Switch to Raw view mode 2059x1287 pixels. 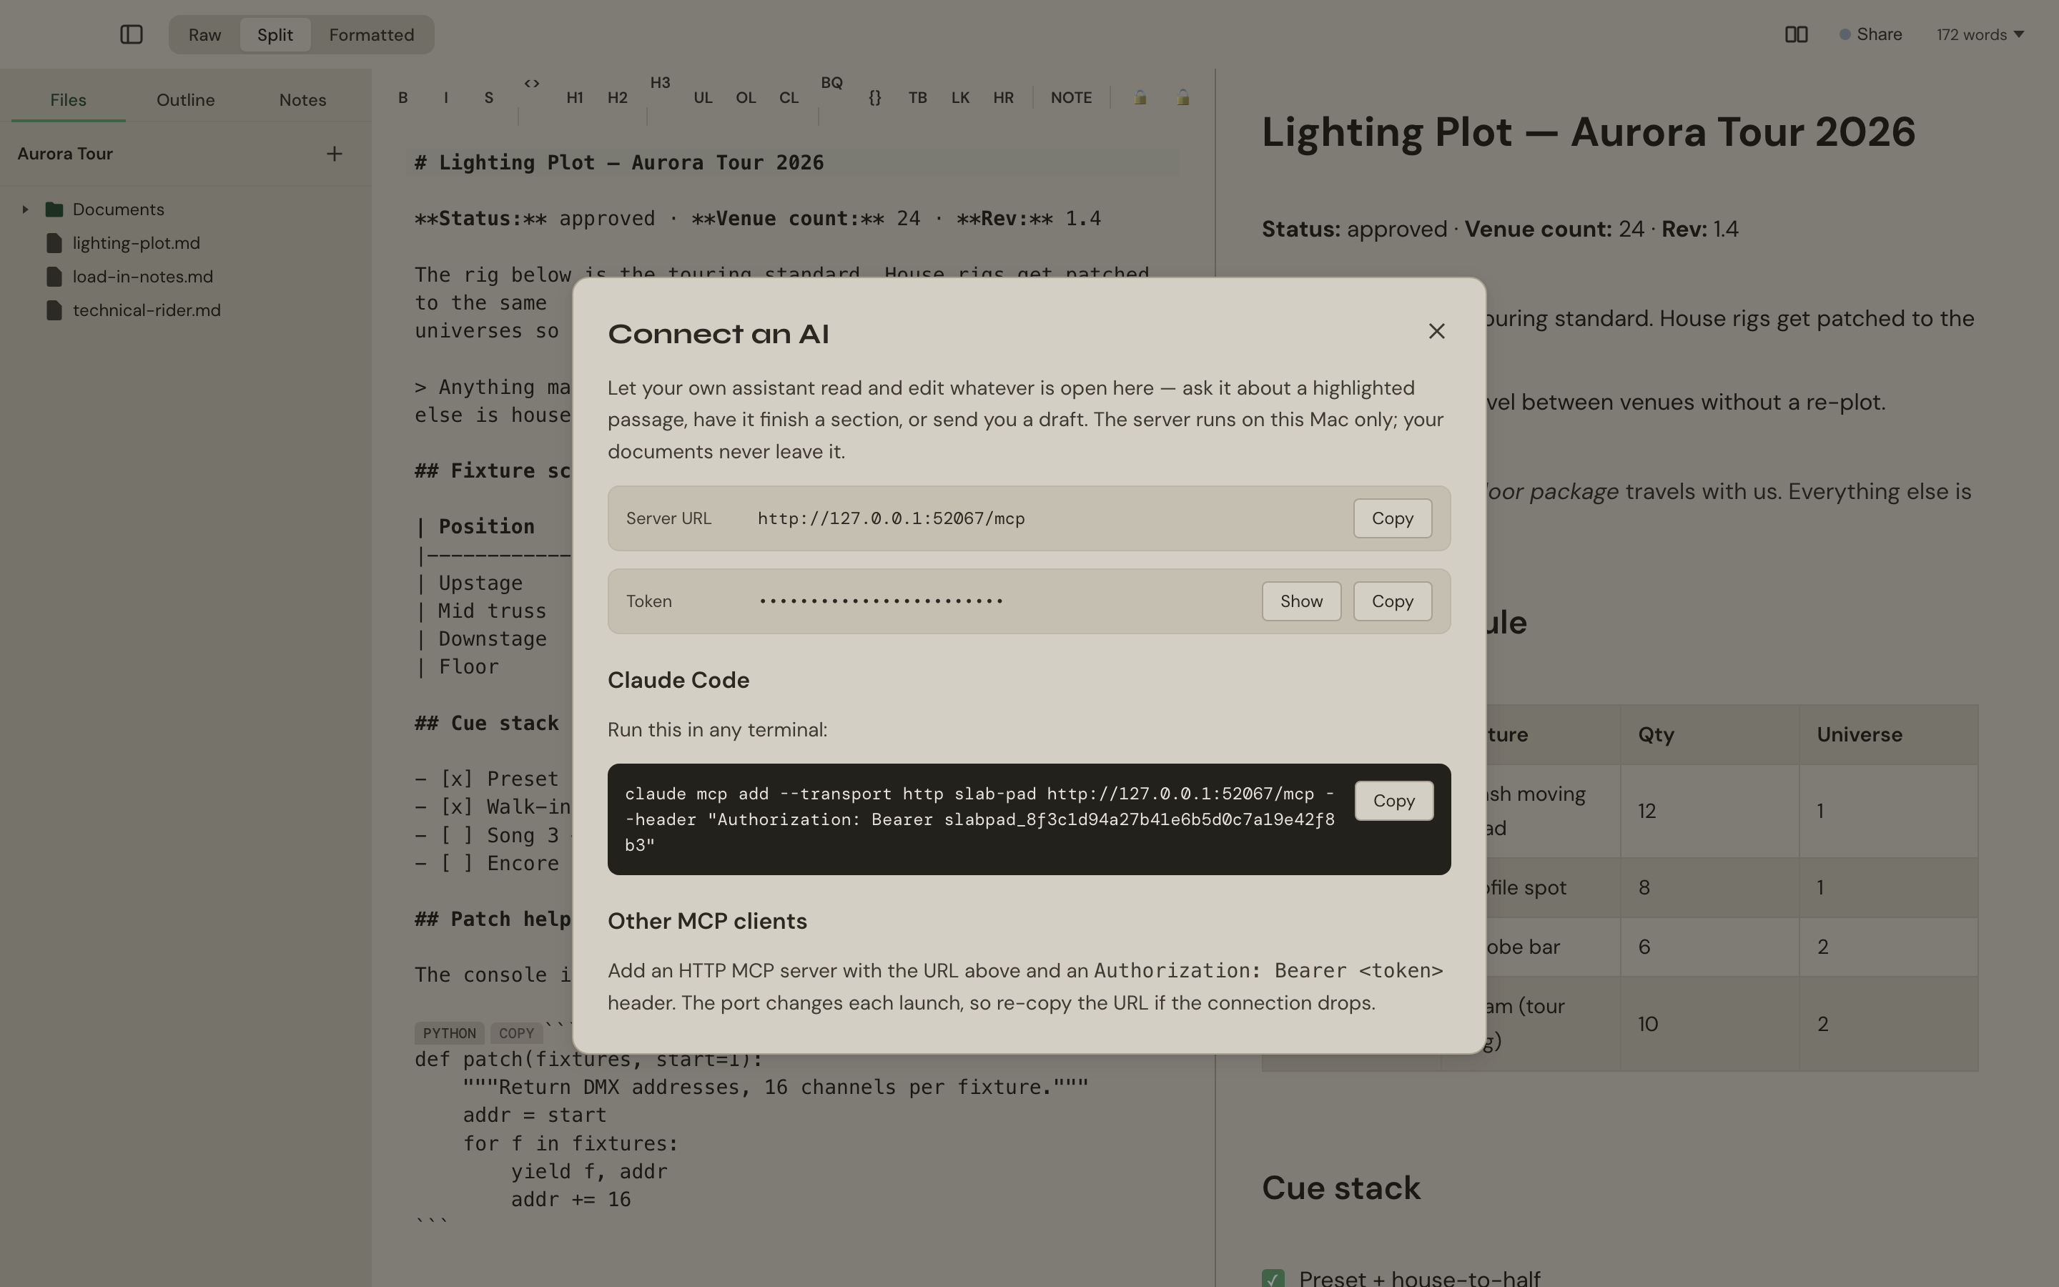pyautogui.click(x=205, y=35)
